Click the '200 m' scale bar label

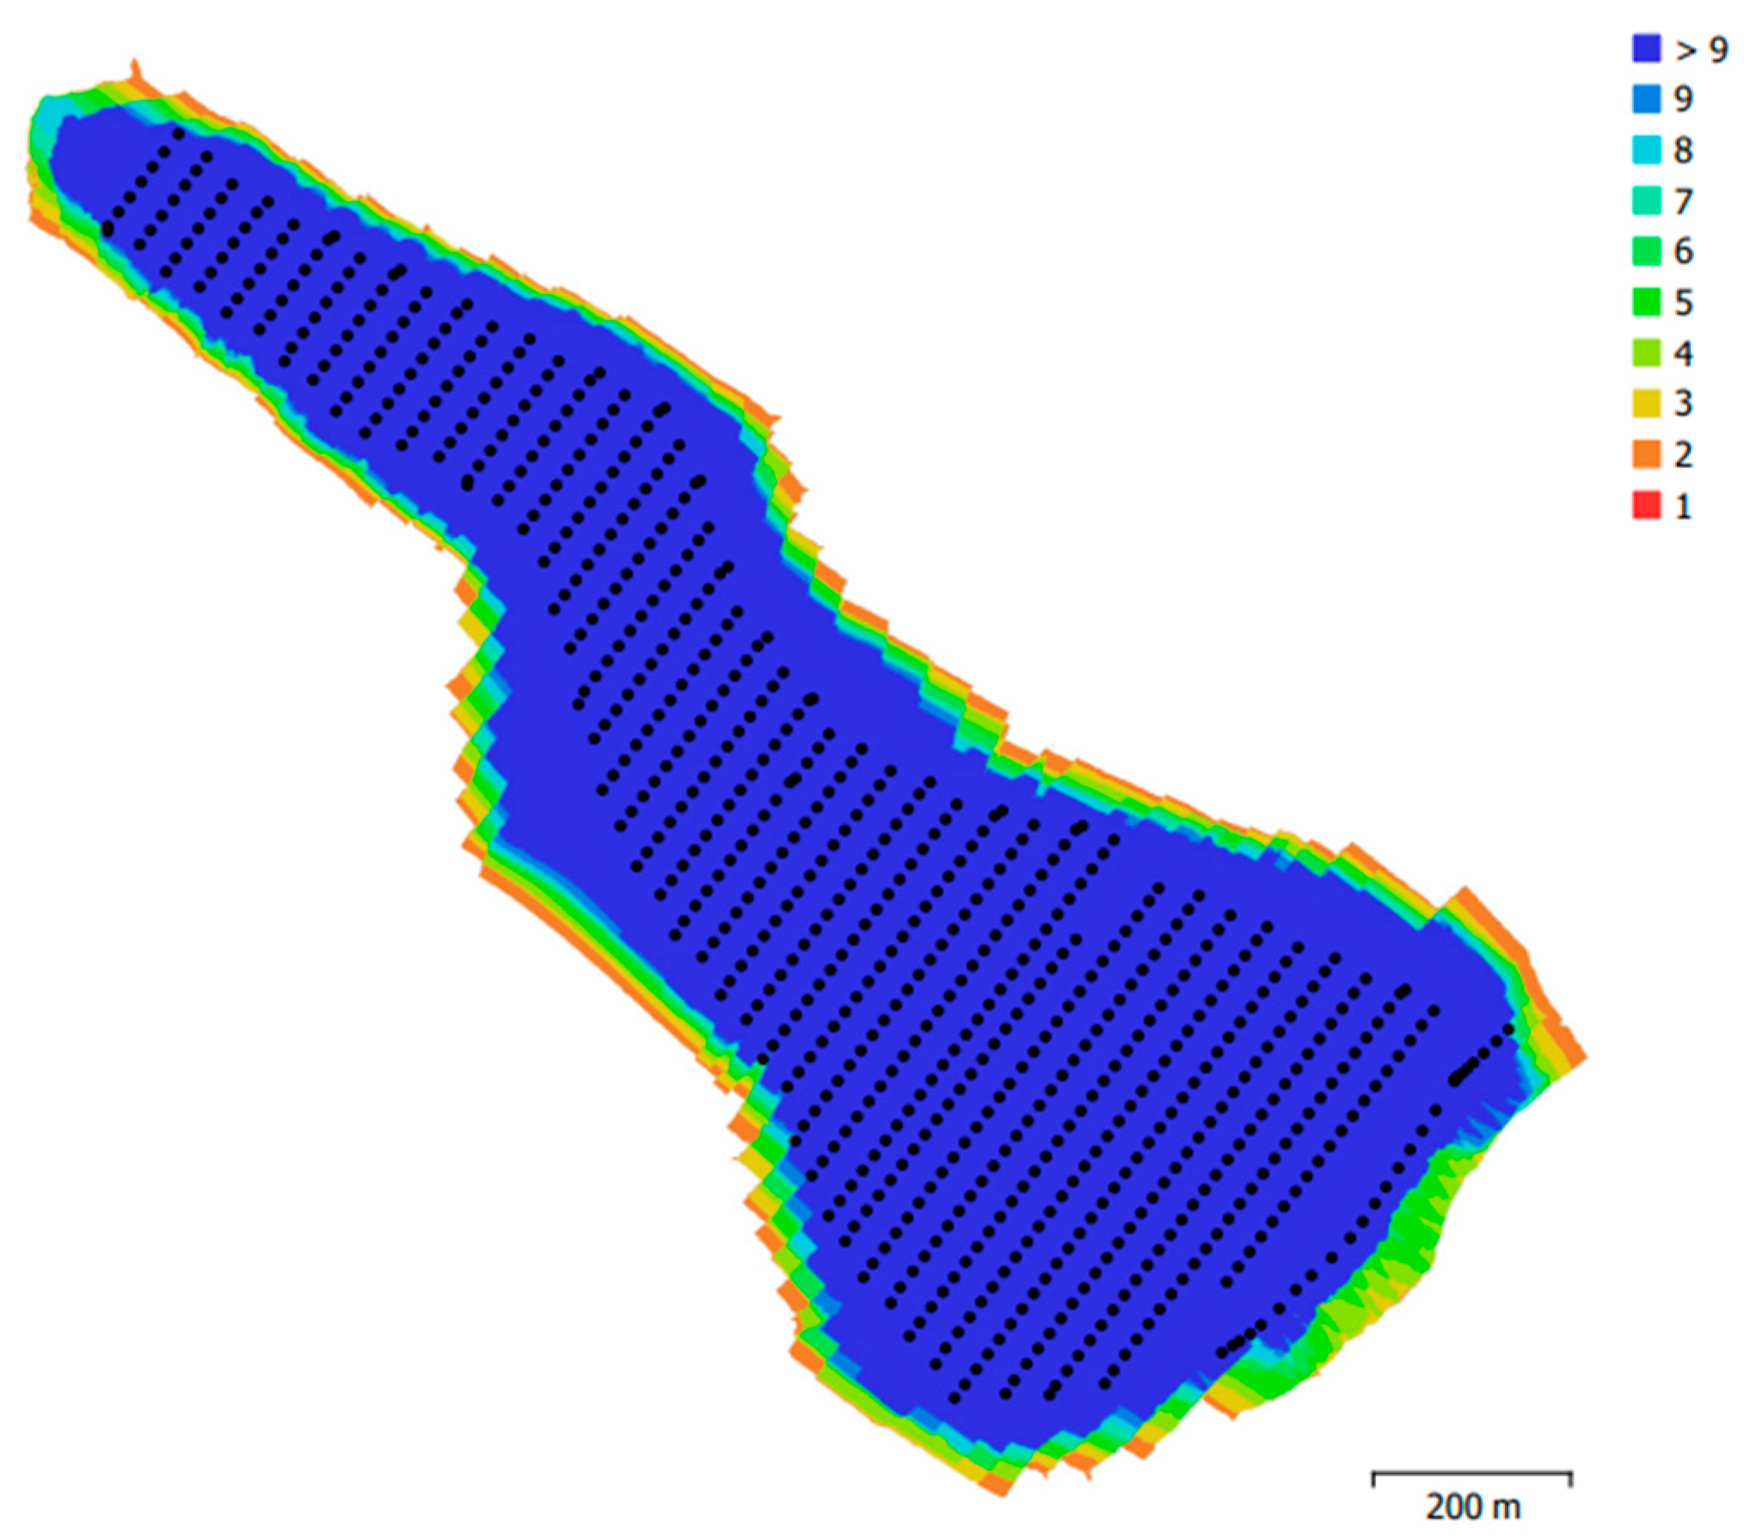pyautogui.click(x=1472, y=1506)
